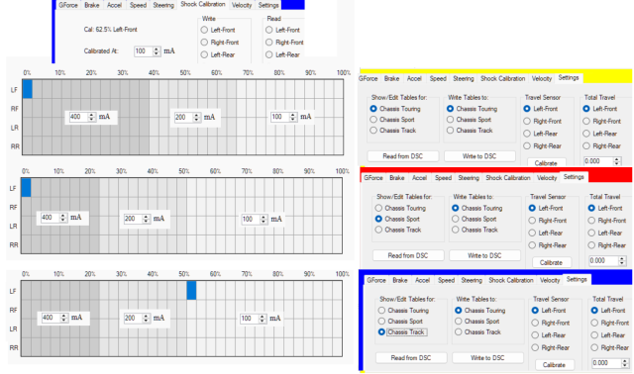
Task: Choose Write Tables Chassis Track in red-header panel
Action: click(456, 230)
